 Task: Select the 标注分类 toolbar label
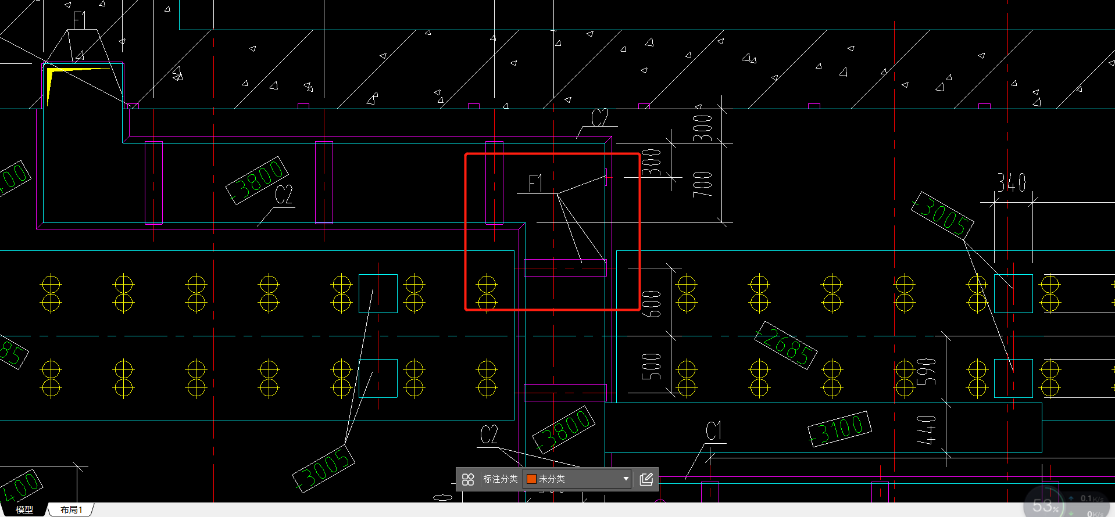tap(500, 479)
